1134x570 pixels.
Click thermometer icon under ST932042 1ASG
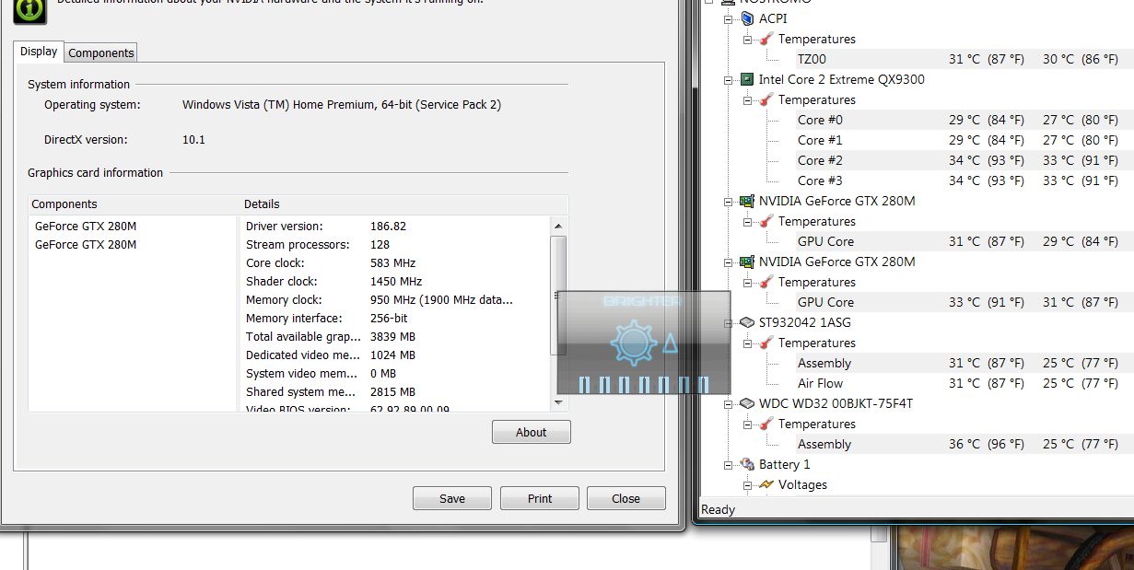click(766, 343)
